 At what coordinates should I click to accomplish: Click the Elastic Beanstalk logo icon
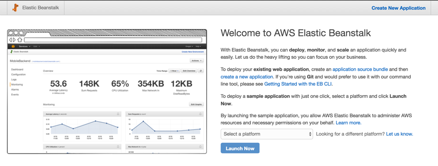(15, 8)
